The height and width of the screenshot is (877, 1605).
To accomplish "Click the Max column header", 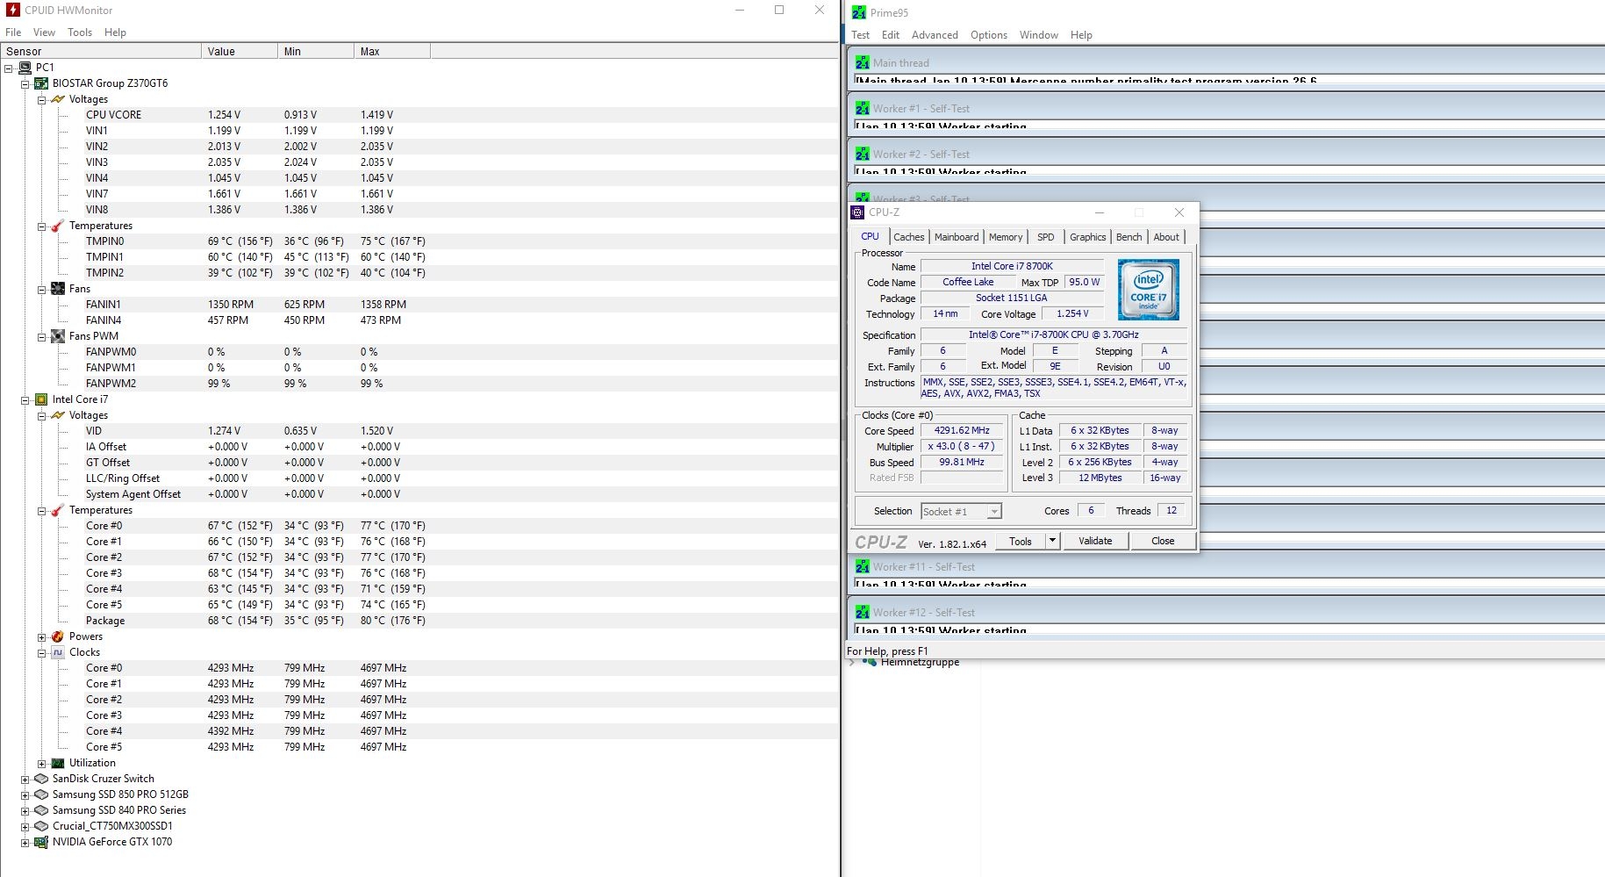I will pos(392,51).
